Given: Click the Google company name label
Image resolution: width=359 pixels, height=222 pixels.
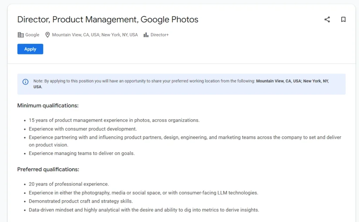Looking at the screenshot, I should (x=32, y=35).
